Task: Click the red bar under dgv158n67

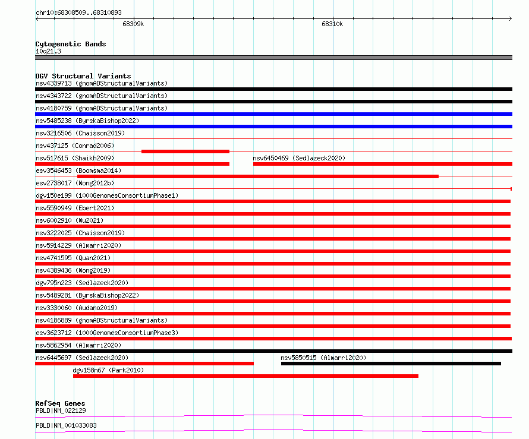Action: pyautogui.click(x=245, y=376)
